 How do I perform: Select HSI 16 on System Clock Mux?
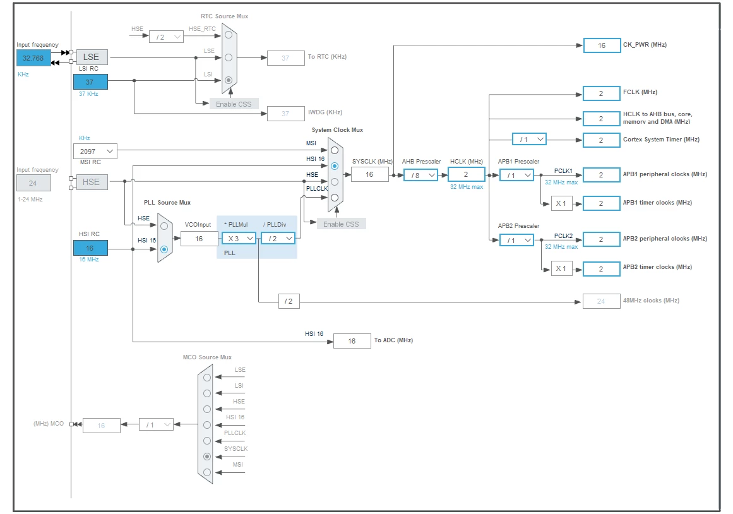[x=335, y=166]
